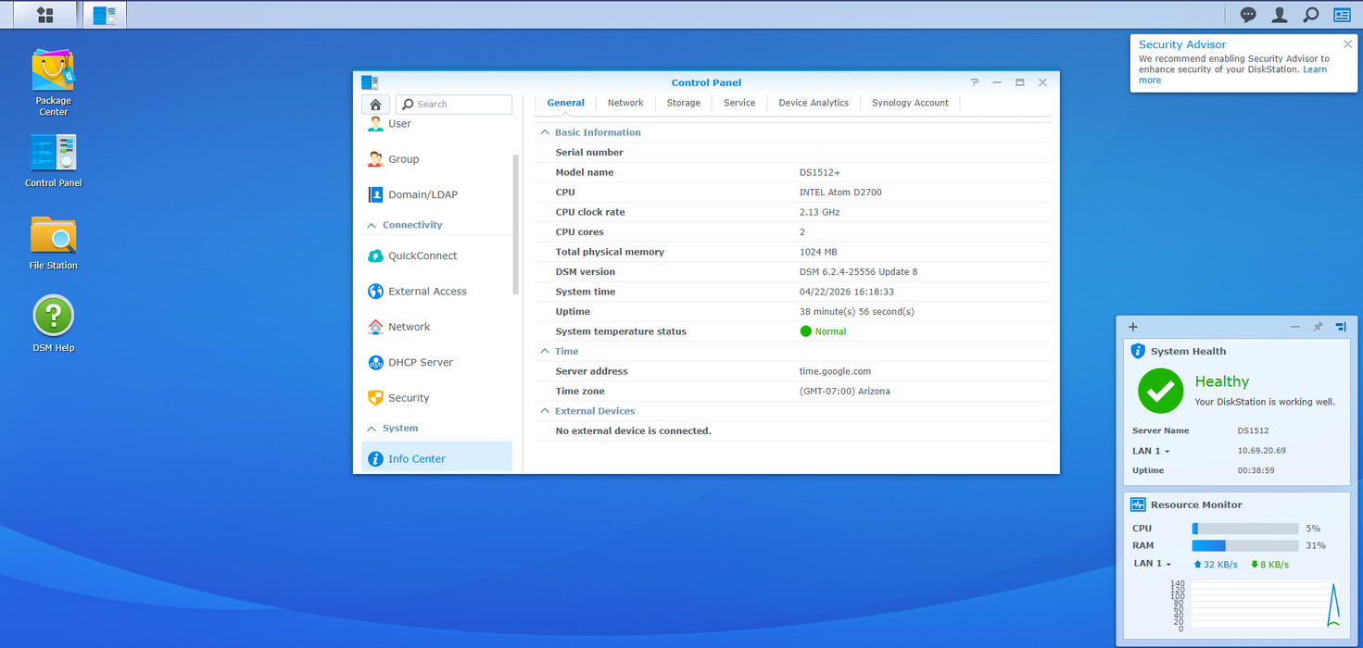Open LAN 1 dropdown in System Health
This screenshot has height=648, width=1363.
[x=1150, y=451]
